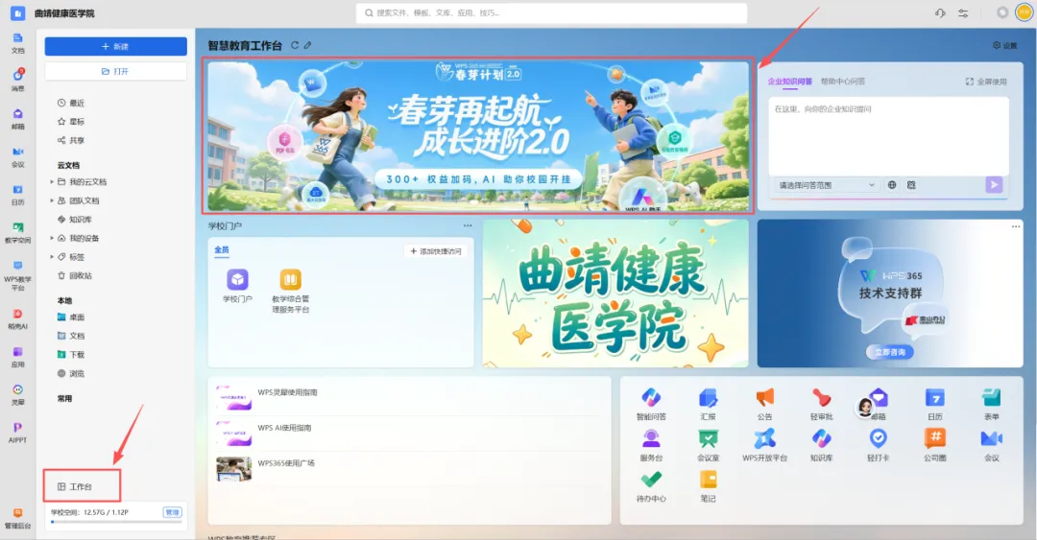Viewport: 1037px width, 540px height.
Task: Click the knowledge scope icon beside the globe
Action: click(911, 185)
